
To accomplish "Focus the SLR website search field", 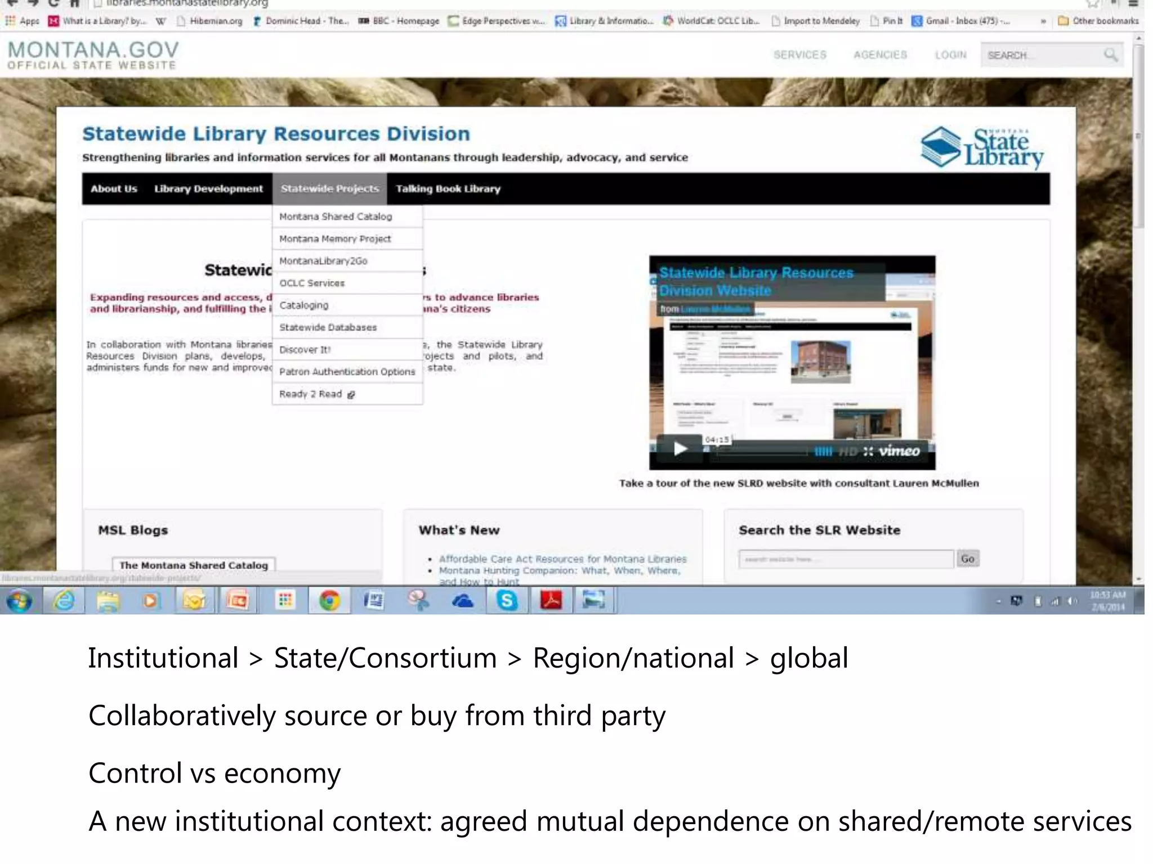I will click(846, 559).
